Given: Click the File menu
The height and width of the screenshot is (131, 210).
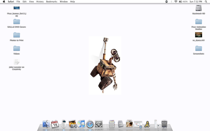Looking at the screenshot, I should (x=18, y=2).
